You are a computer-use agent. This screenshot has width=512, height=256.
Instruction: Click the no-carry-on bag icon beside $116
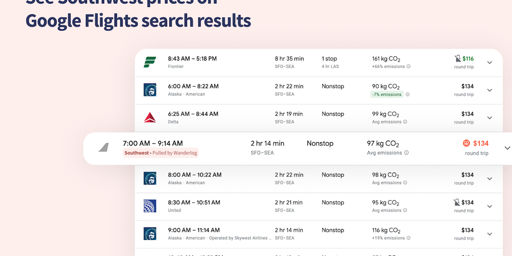click(457, 58)
